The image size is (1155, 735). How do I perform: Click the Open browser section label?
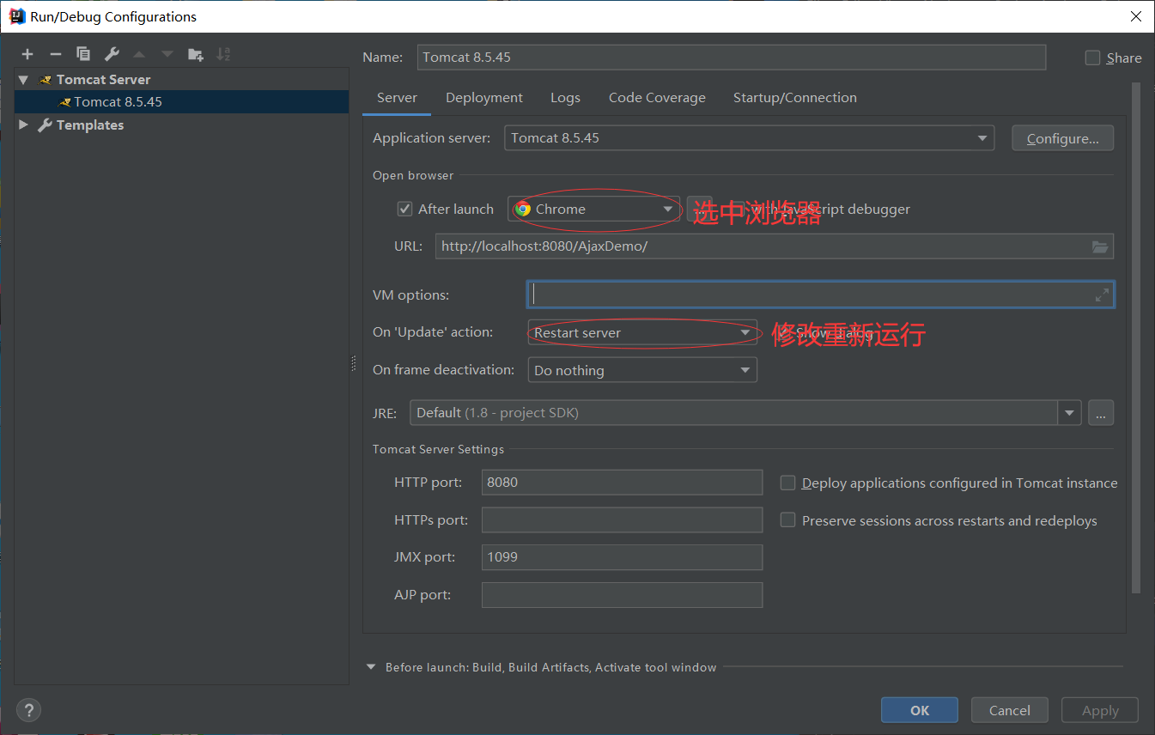(413, 175)
